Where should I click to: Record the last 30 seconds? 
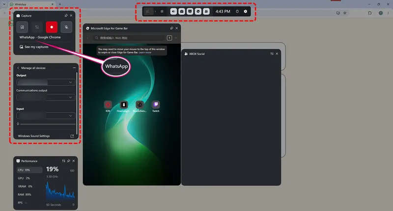pos(37,27)
